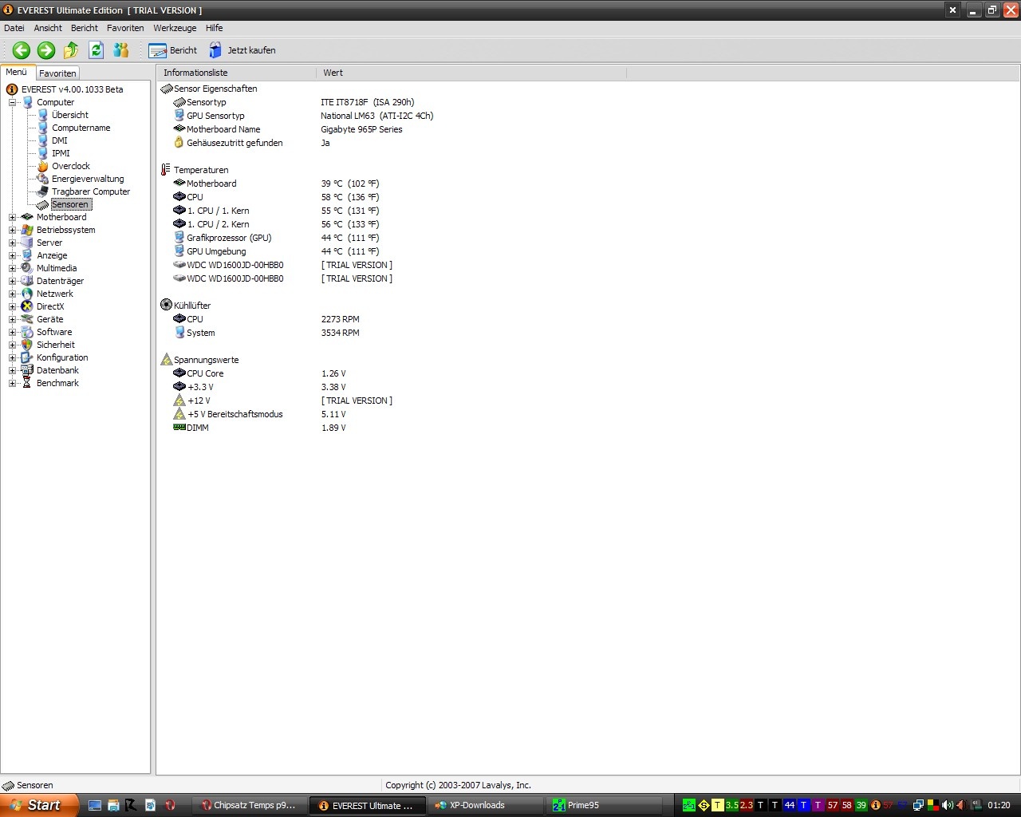Go forward with the green right arrow
The width and height of the screenshot is (1021, 817).
(46, 50)
